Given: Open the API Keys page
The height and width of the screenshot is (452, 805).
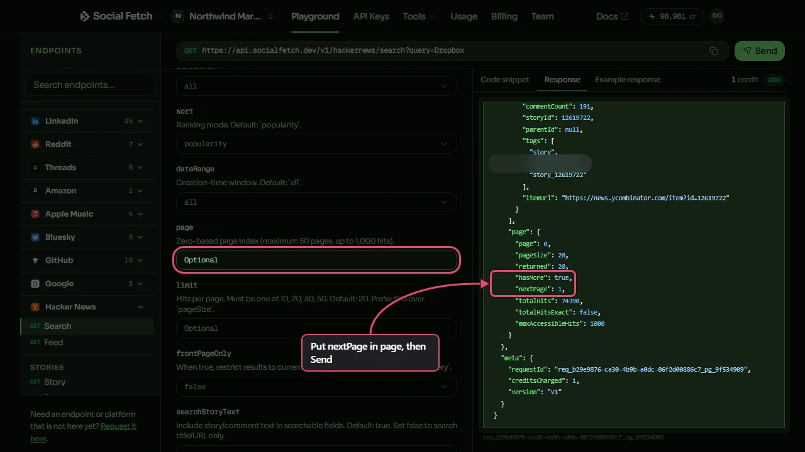Looking at the screenshot, I should [371, 16].
